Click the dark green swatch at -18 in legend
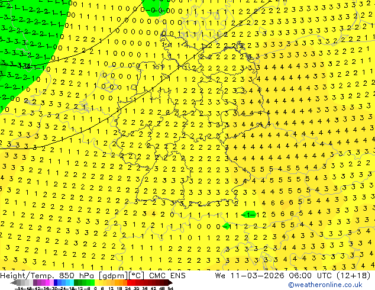 (x=76, y=282)
